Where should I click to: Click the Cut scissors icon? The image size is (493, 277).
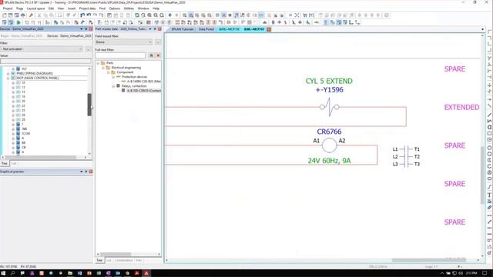point(39,15)
